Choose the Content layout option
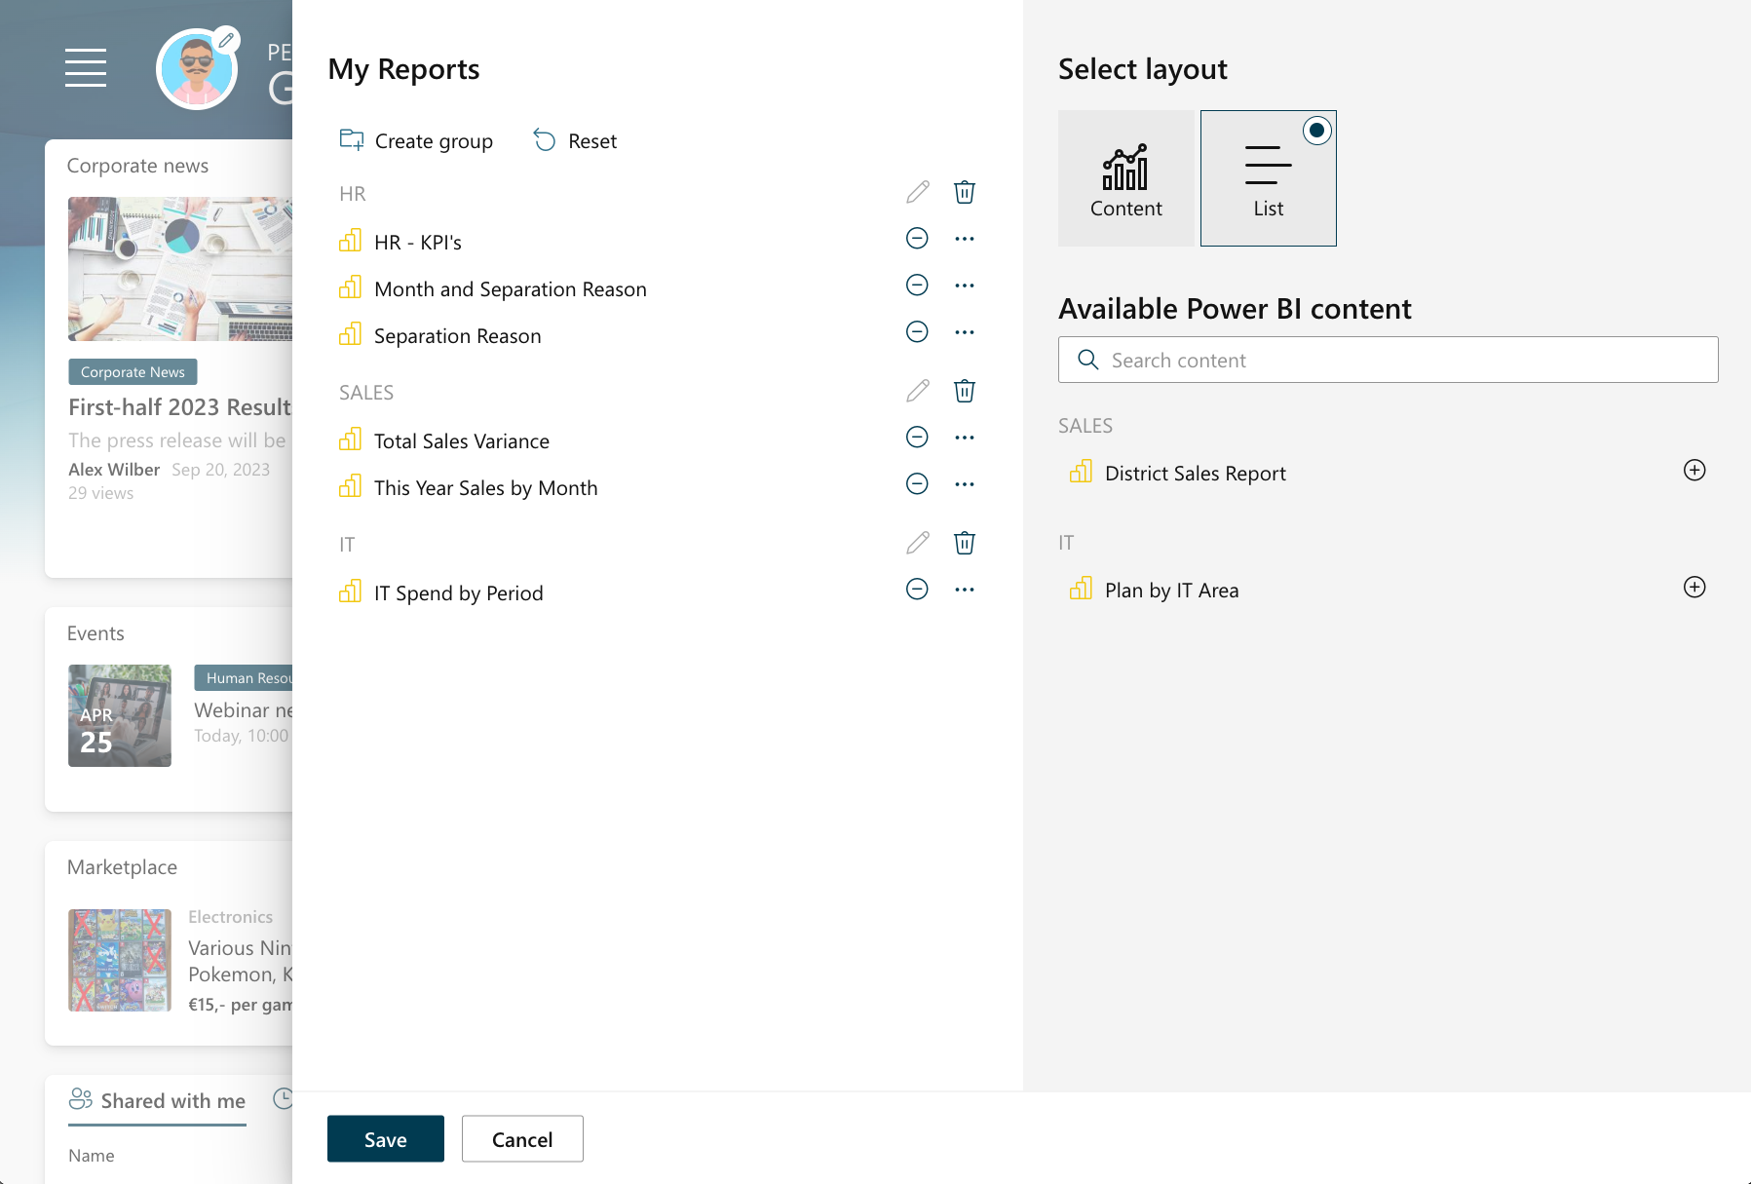This screenshot has width=1751, height=1184. pos(1125,178)
